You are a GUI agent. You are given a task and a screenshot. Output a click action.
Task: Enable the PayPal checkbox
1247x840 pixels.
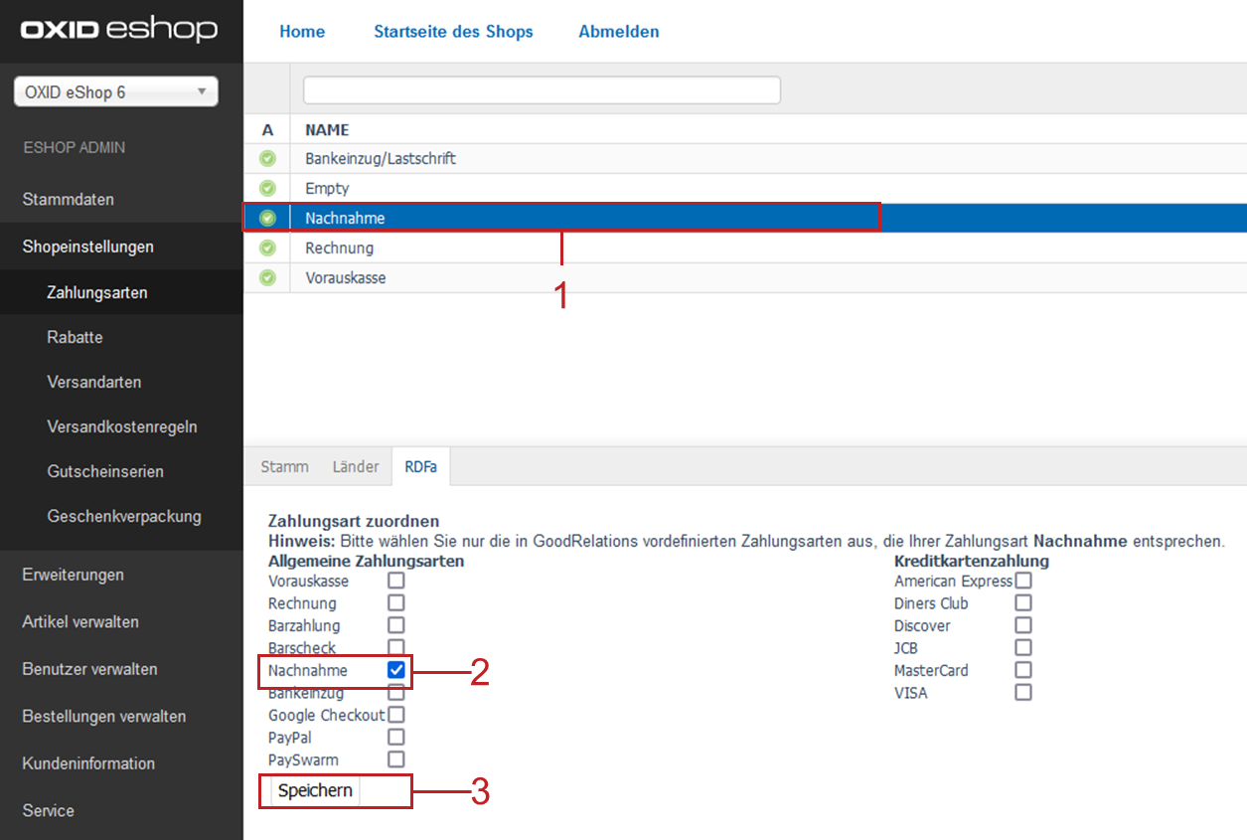tap(395, 738)
